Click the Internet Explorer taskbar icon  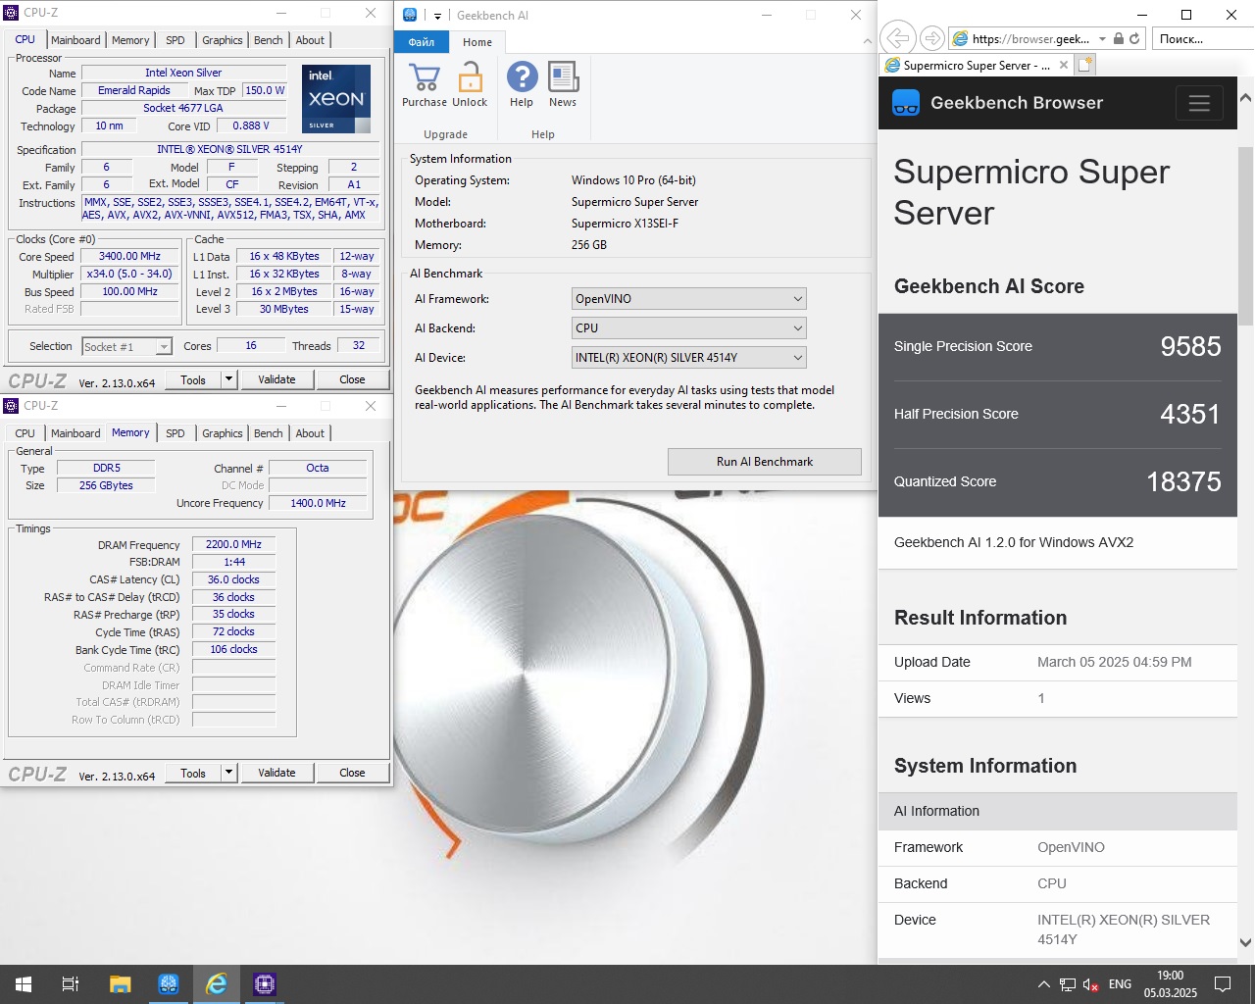click(217, 984)
